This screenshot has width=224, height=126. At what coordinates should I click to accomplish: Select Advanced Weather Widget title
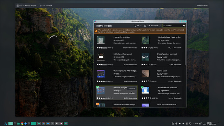(124, 105)
